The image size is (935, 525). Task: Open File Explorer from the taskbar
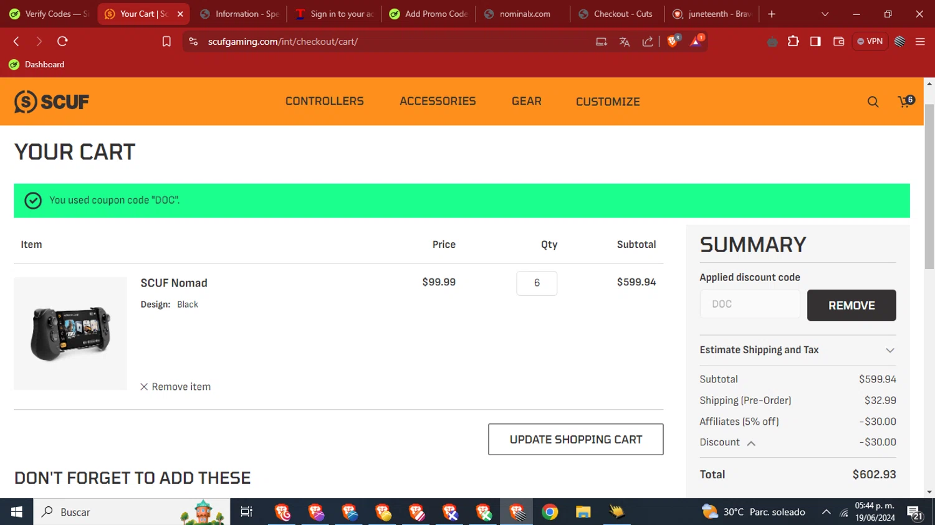[583, 512]
